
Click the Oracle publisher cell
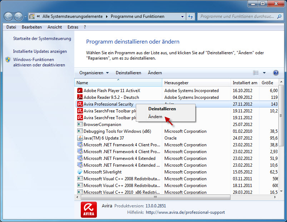tap(170, 138)
